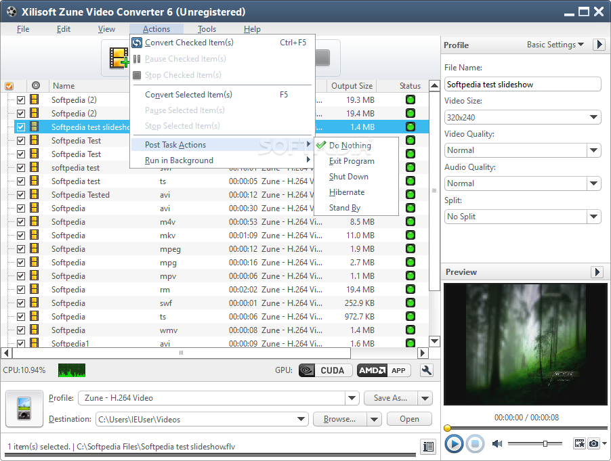Click the preview video thumbnail

pos(525,344)
